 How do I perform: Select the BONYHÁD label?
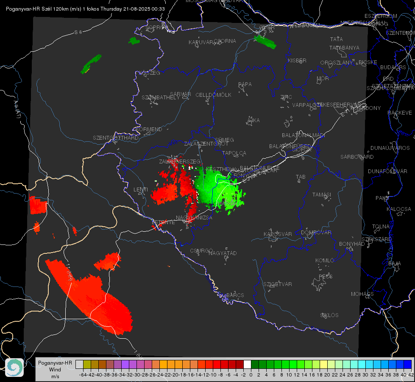(x=352, y=244)
